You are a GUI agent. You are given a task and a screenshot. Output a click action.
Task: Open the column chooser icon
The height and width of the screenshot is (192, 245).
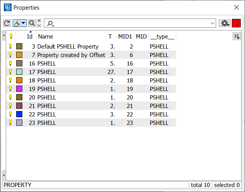[237, 36]
